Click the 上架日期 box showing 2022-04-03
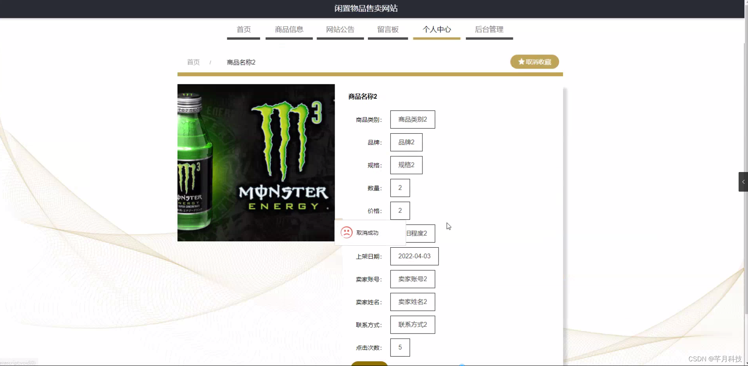748x366 pixels. click(x=414, y=256)
